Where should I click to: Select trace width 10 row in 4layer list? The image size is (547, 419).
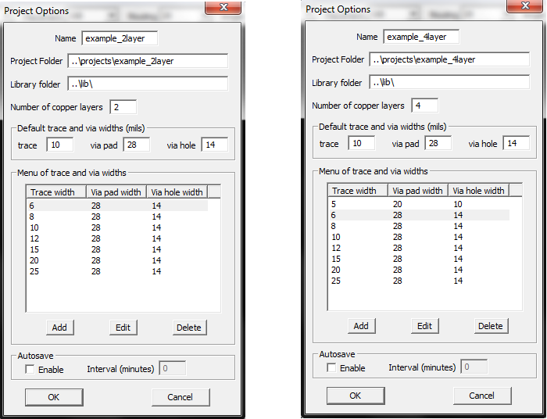click(419, 237)
